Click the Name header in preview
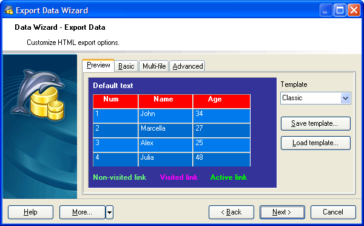Screen dimensions: 364x226 [166, 101]
